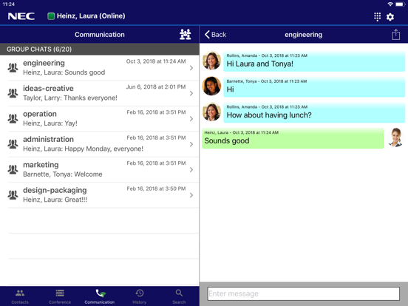Open the dial pad keypad icon

coord(377,17)
